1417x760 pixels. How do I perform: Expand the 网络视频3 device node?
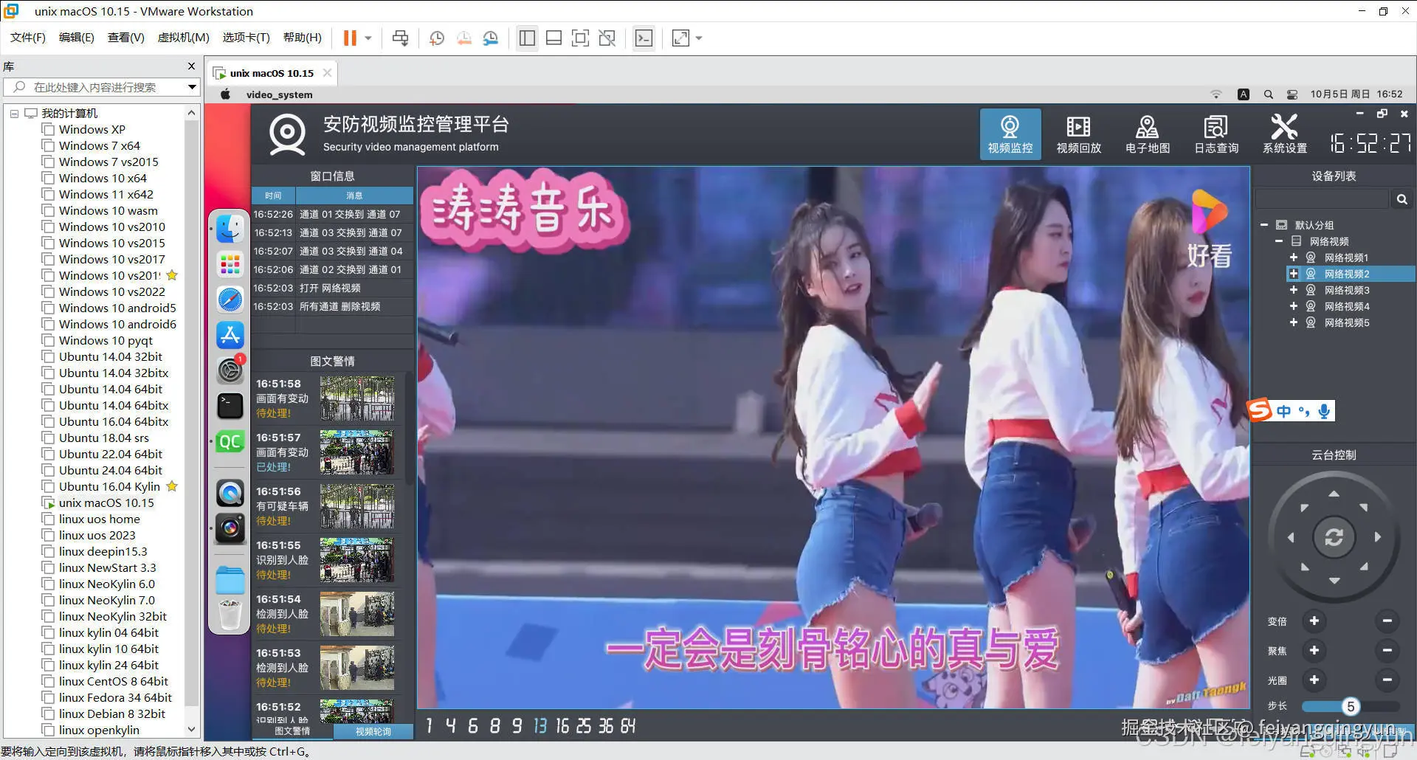[1294, 290]
